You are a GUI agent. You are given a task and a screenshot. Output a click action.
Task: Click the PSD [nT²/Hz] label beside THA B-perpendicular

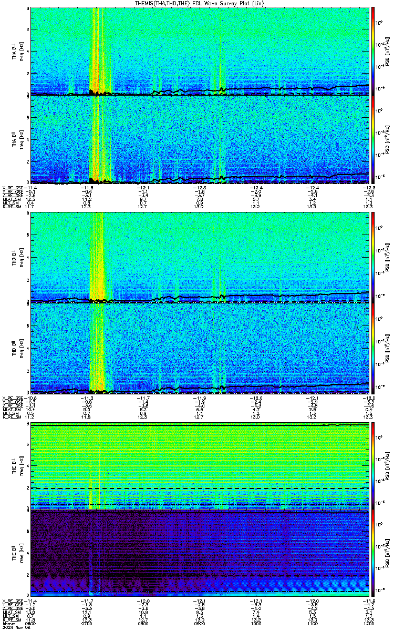[x=387, y=51]
